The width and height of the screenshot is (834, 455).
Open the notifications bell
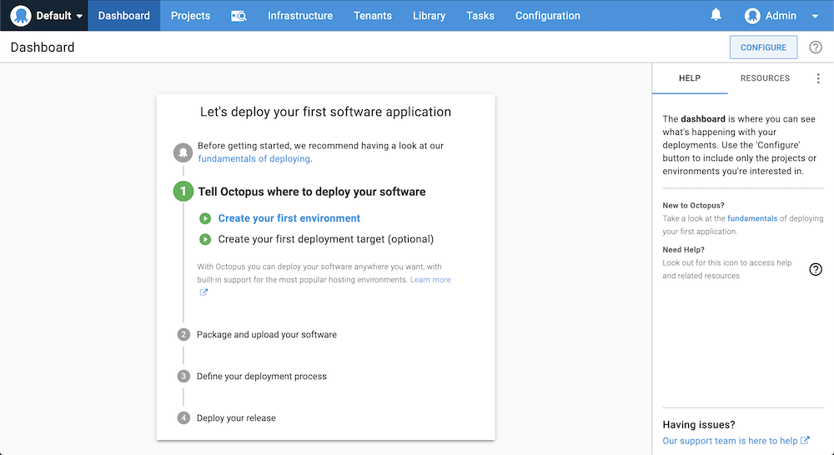(716, 15)
